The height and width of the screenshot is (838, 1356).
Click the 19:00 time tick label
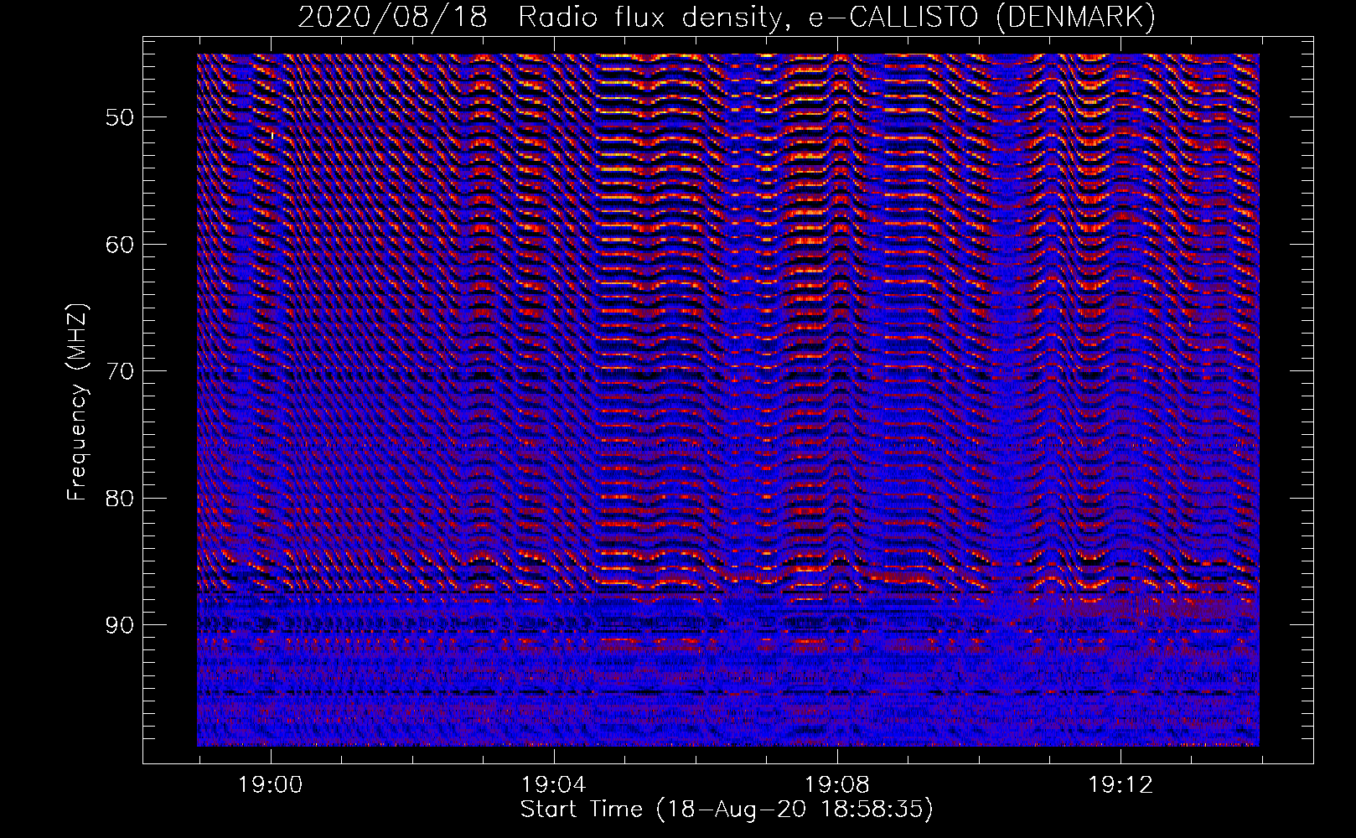click(x=270, y=785)
